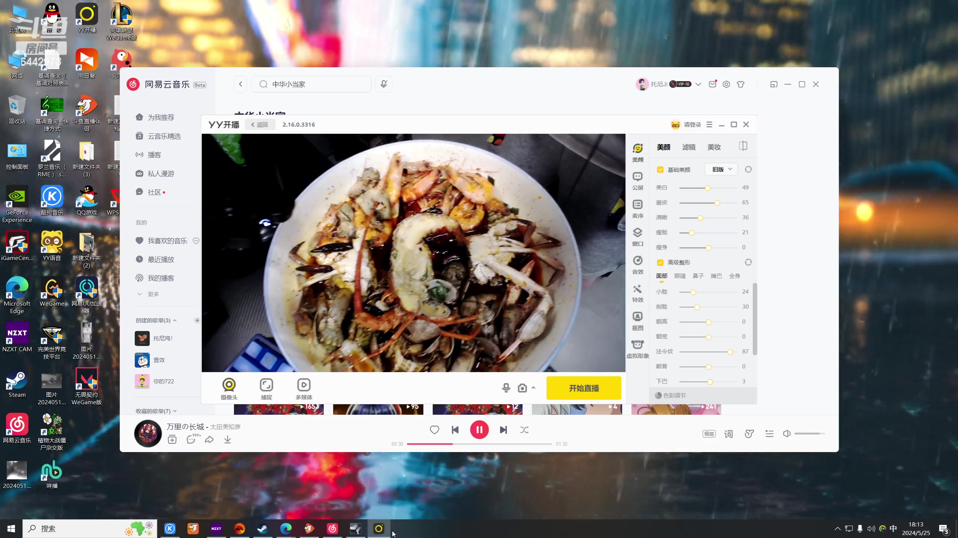Open the 旧版 version dropdown

721,170
